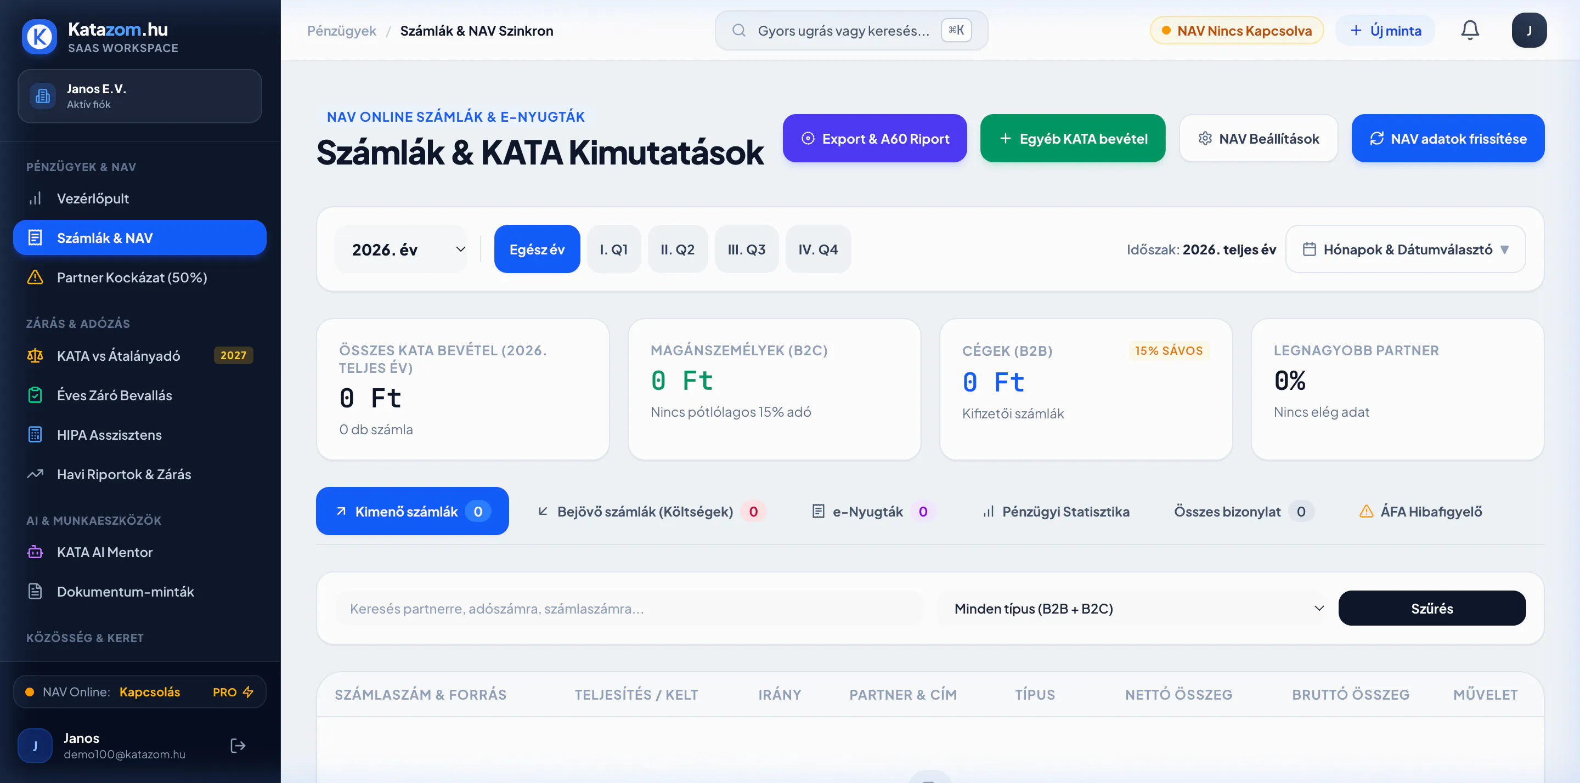Viewport: 1580px width, 783px height.
Task: Click the Kapcsolás NAV Online link
Action: [150, 691]
